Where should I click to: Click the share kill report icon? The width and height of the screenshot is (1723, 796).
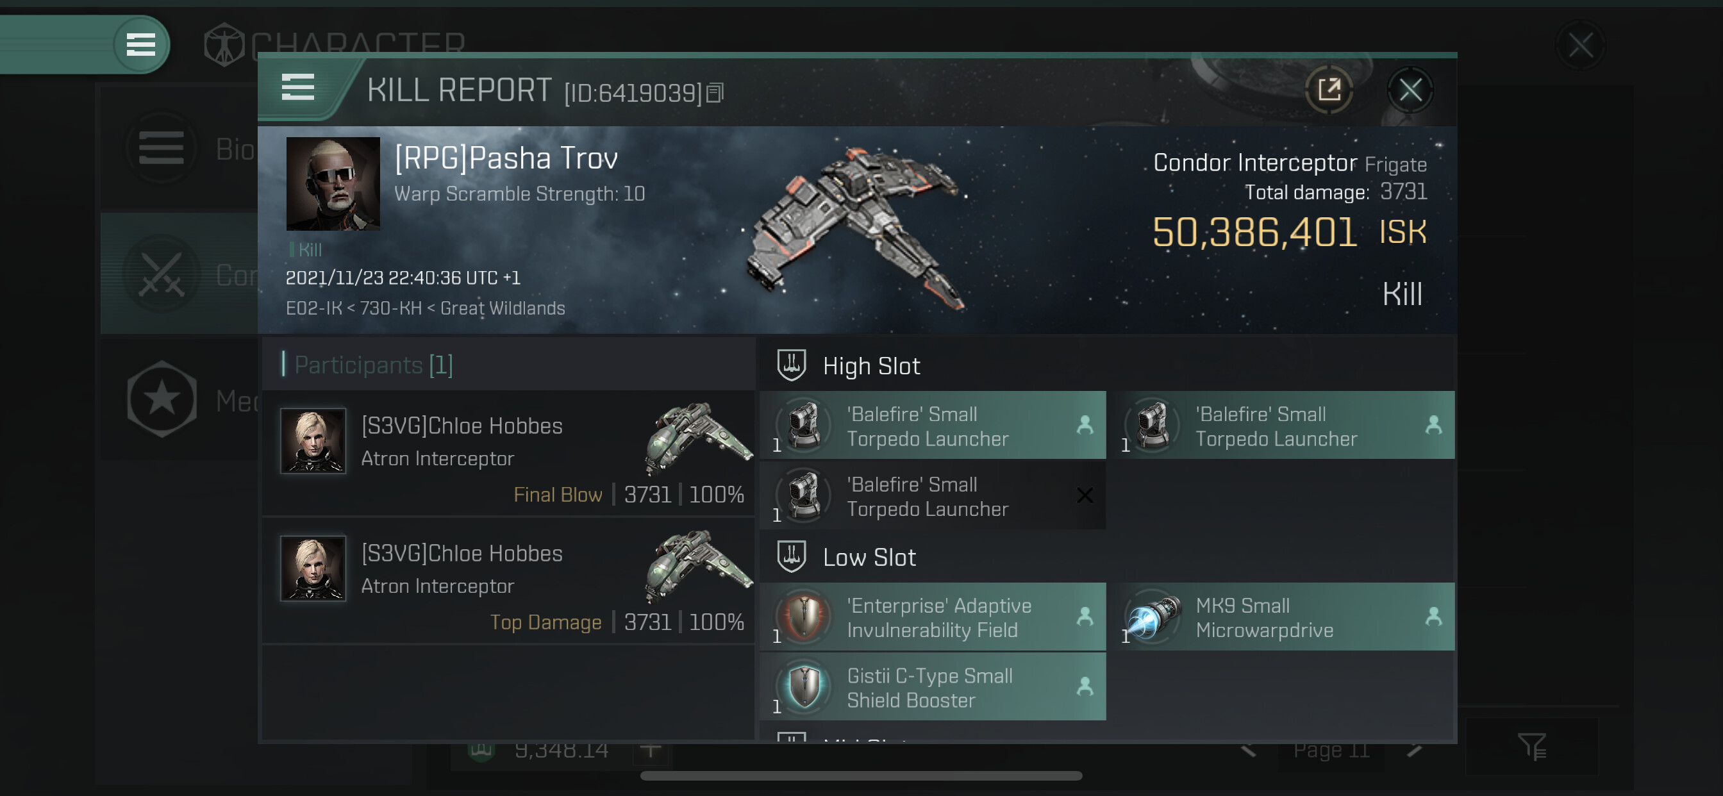[1328, 89]
